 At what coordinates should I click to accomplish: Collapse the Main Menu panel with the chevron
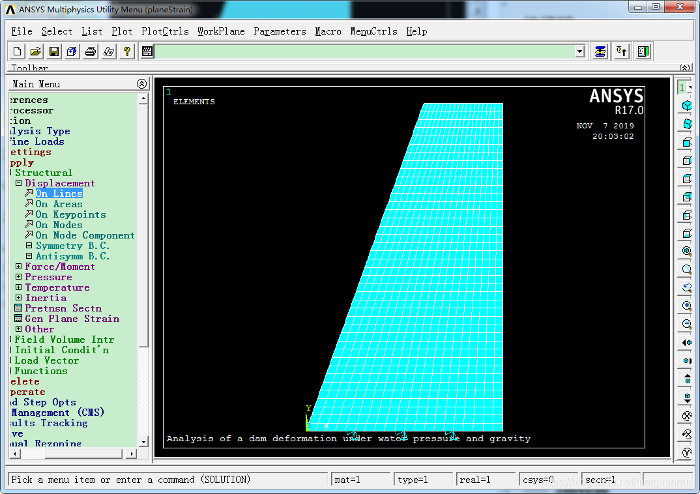(141, 84)
